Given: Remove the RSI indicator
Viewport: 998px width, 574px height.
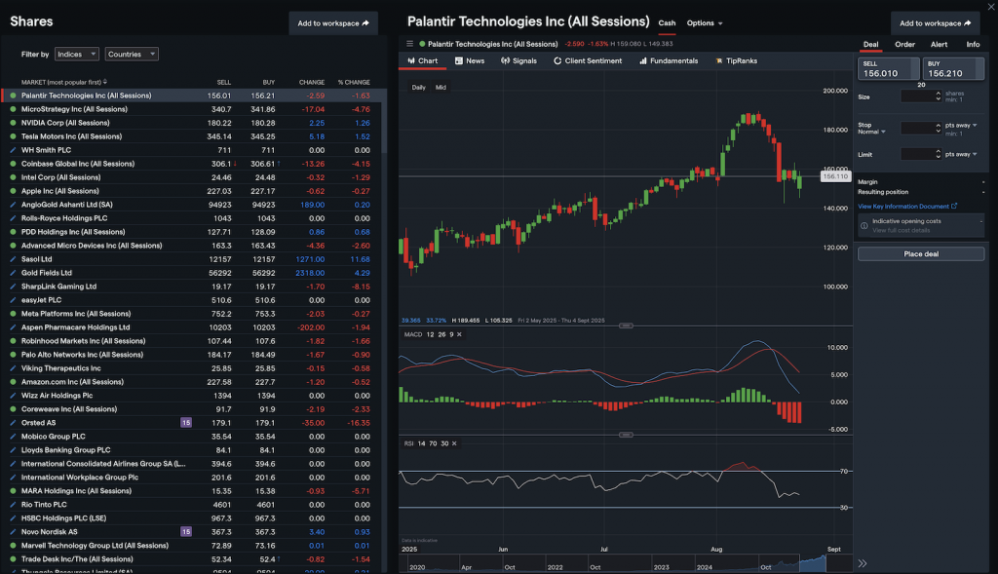Looking at the screenshot, I should pos(454,442).
